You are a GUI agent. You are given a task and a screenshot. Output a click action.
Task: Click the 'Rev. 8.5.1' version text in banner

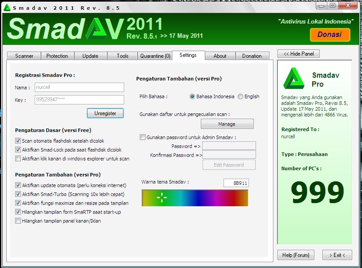[142, 36]
